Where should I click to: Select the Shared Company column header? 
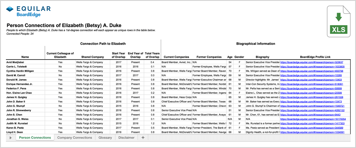tap(93, 57)
